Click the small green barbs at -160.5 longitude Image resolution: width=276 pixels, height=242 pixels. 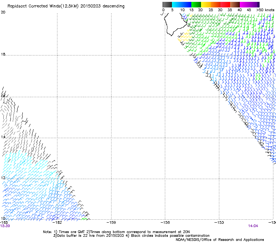pyautogui.click(x=84, y=219)
